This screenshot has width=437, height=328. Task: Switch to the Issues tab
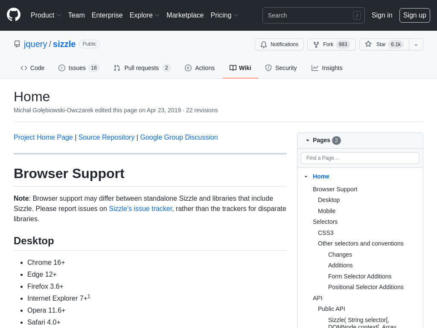(79, 68)
